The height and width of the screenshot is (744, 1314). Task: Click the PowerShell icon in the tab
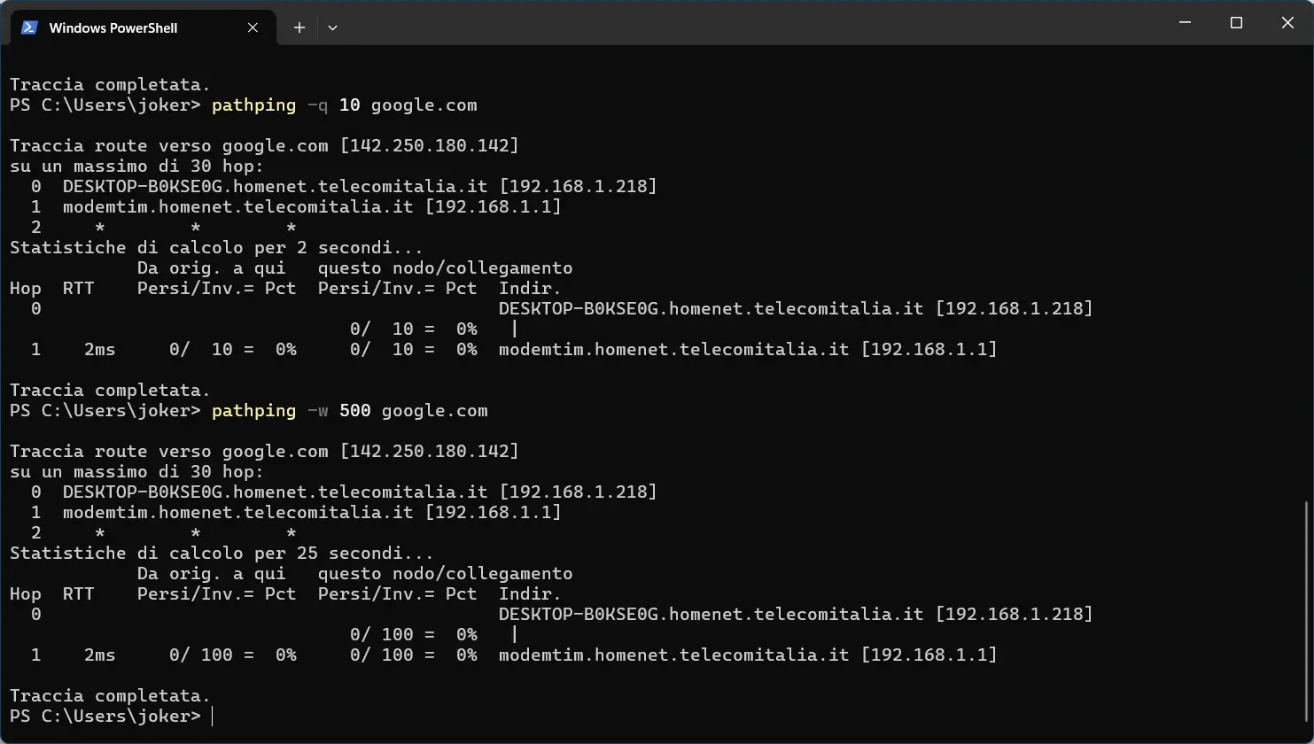pyautogui.click(x=29, y=27)
